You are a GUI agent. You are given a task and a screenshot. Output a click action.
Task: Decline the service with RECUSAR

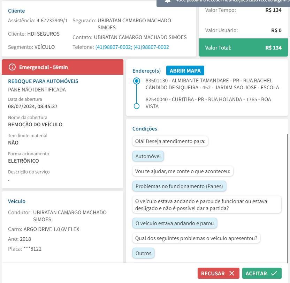tap(219, 273)
